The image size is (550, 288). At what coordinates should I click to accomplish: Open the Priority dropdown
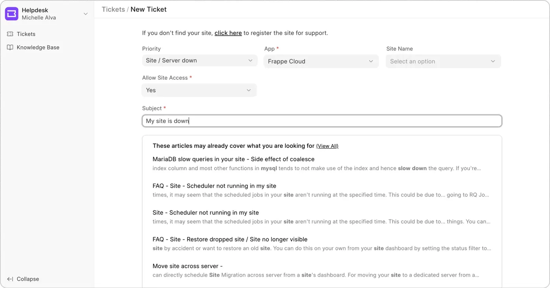[x=199, y=61]
